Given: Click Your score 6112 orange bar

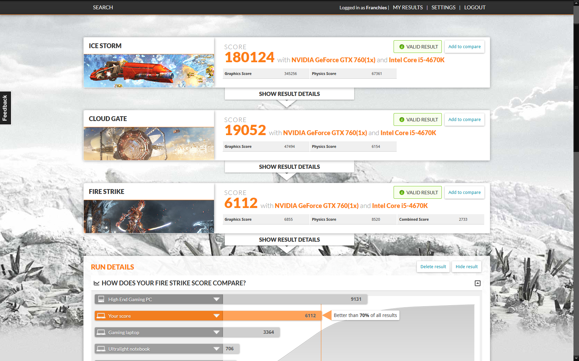Looking at the screenshot, I should point(272,316).
